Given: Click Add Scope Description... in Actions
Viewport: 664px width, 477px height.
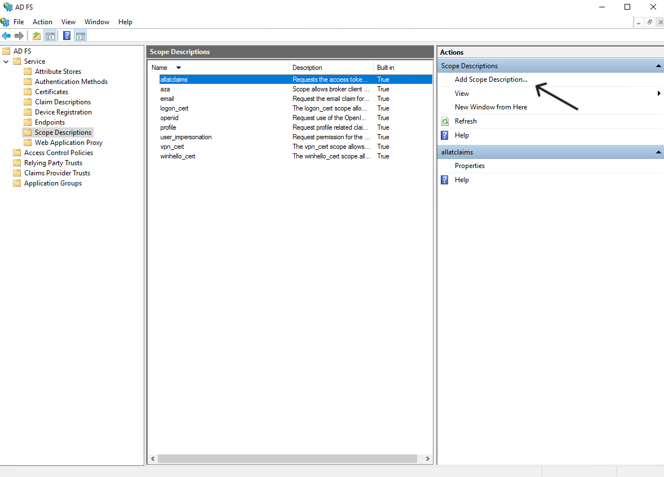Looking at the screenshot, I should tap(491, 79).
